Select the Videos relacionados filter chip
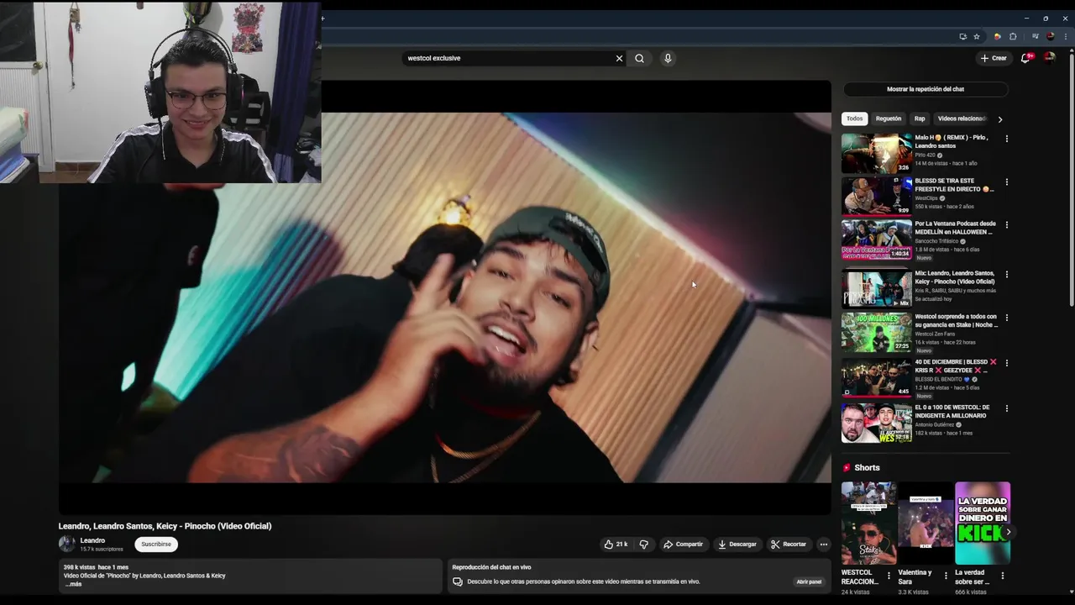Image resolution: width=1075 pixels, height=605 pixels. [962, 118]
